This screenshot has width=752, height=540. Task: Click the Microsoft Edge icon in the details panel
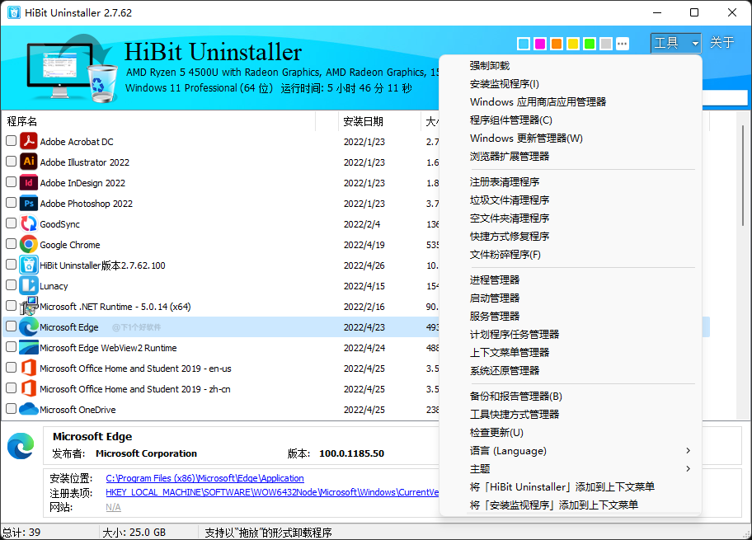click(x=21, y=446)
